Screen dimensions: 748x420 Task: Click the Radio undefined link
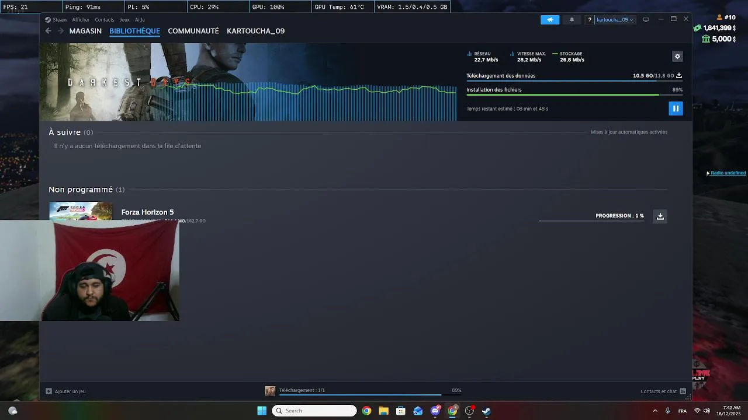pyautogui.click(x=728, y=173)
